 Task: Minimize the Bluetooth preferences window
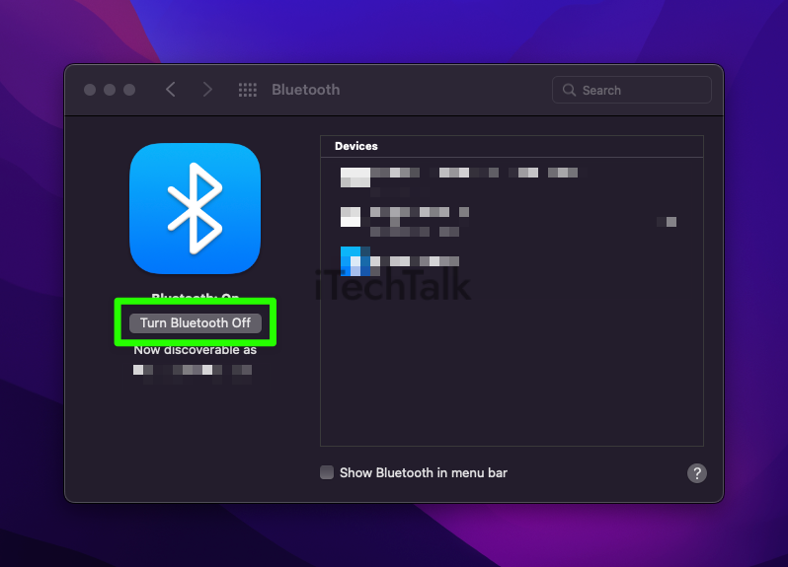pos(110,90)
